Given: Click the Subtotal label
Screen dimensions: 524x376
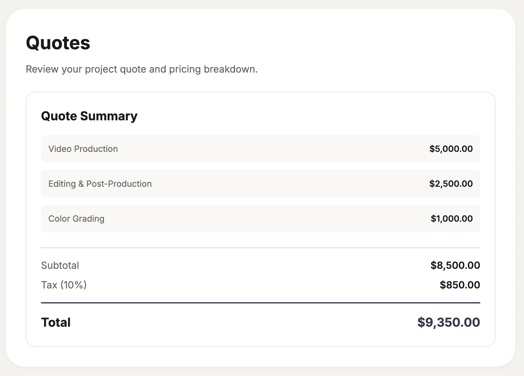Looking at the screenshot, I should 60,265.
